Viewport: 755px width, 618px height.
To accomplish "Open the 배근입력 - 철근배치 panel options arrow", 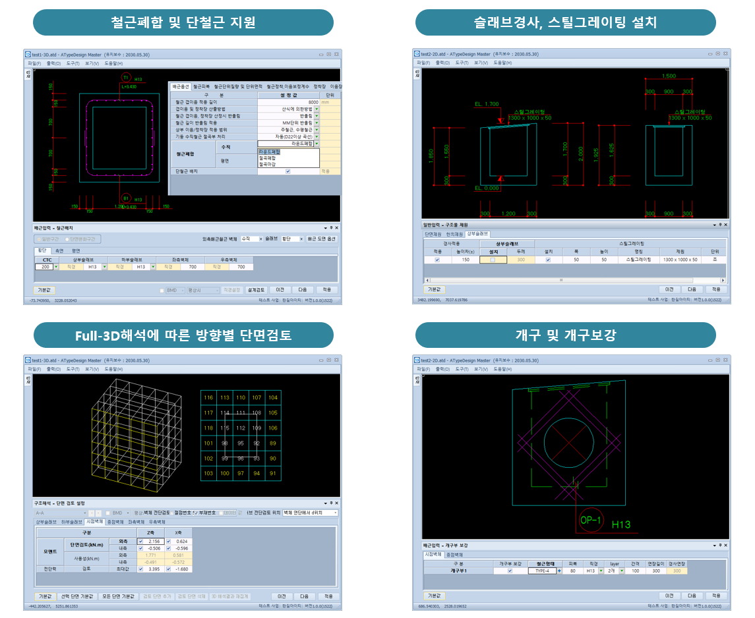I will click(326, 228).
